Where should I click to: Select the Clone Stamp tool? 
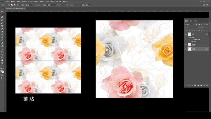tap(2, 37)
